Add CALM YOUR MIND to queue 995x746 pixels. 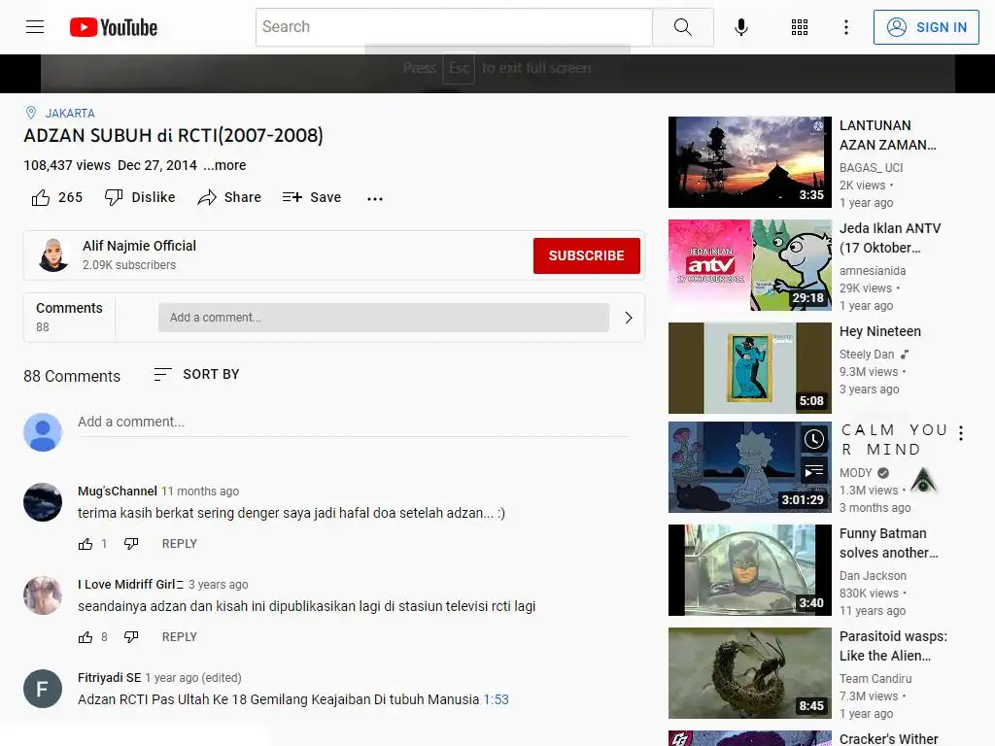(814, 471)
